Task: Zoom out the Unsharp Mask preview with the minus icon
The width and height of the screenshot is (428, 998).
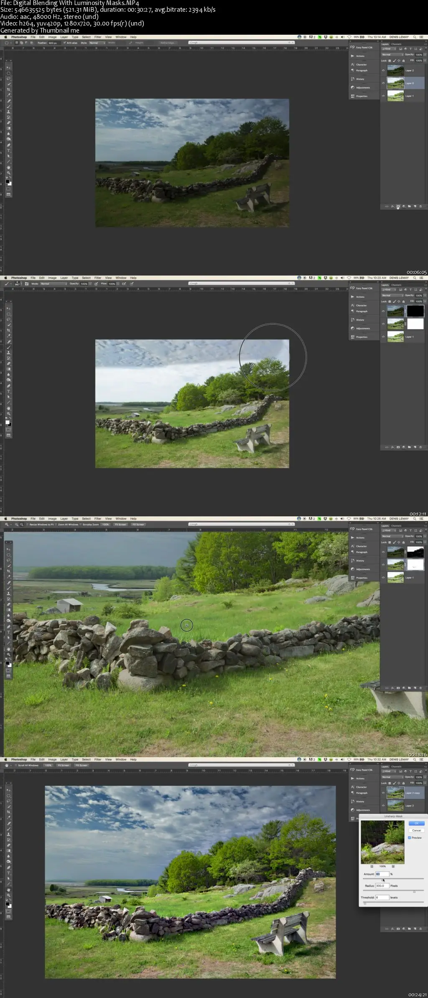Action: (372, 866)
